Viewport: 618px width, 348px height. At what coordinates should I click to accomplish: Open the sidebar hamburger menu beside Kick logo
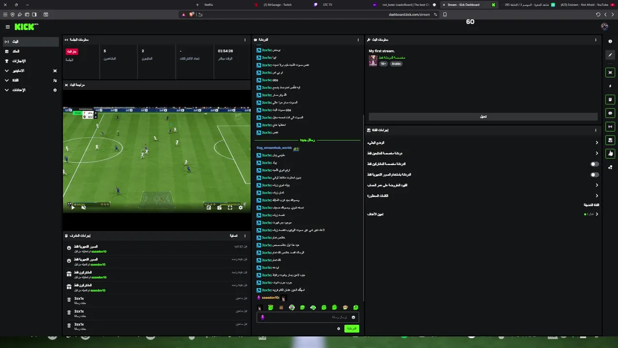pos(8,27)
